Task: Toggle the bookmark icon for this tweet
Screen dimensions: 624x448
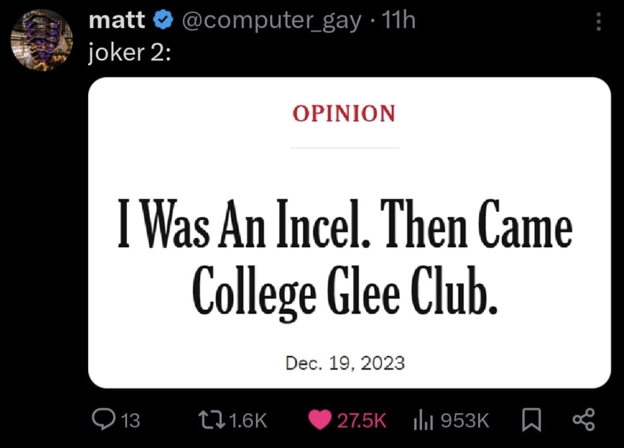Action: pyautogui.click(x=530, y=420)
